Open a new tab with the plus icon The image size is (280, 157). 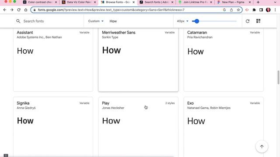pyautogui.click(x=258, y=2)
